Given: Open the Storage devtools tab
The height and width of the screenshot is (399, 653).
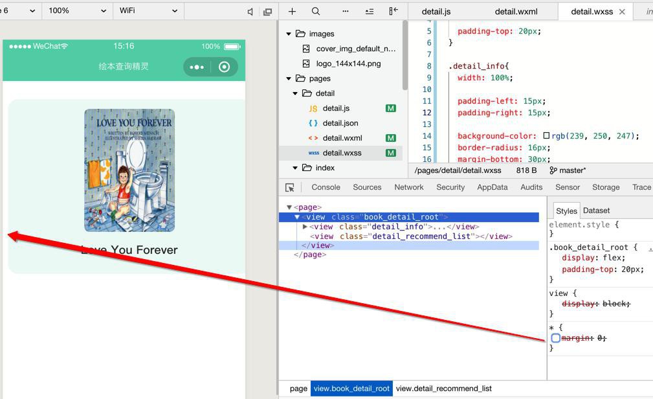Looking at the screenshot, I should point(606,187).
